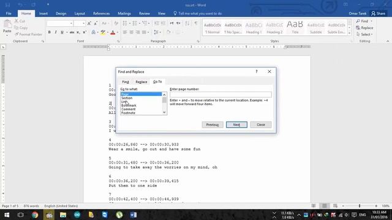The image size is (392, 220).
Task: Click the Shading paint bucket icon
Action: point(168,32)
